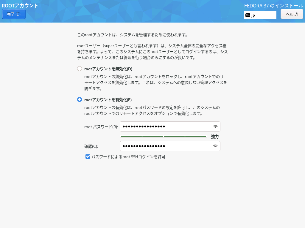Reveal root password with eye icon

tap(215, 126)
